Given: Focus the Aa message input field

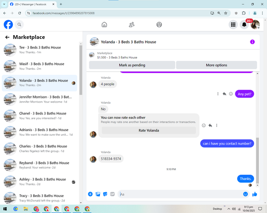Looking at the screenshot, I should click(x=180, y=194).
